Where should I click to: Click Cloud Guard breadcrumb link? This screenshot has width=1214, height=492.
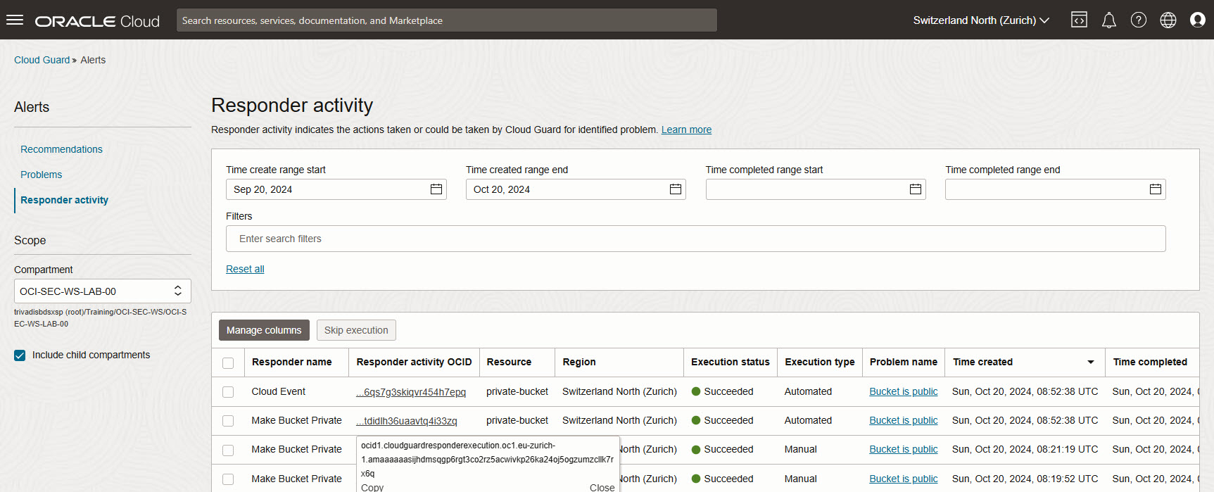[42, 60]
